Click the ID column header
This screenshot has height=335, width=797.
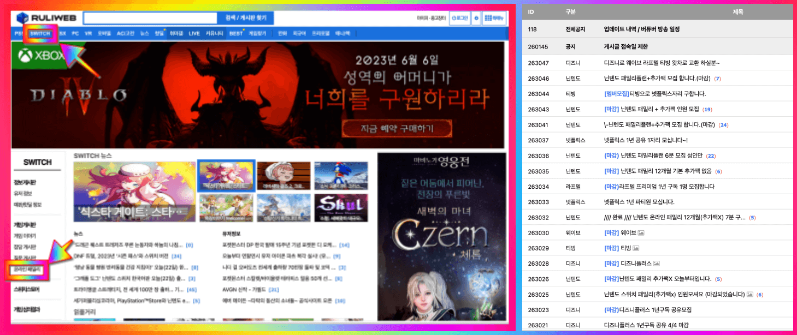pyautogui.click(x=531, y=11)
